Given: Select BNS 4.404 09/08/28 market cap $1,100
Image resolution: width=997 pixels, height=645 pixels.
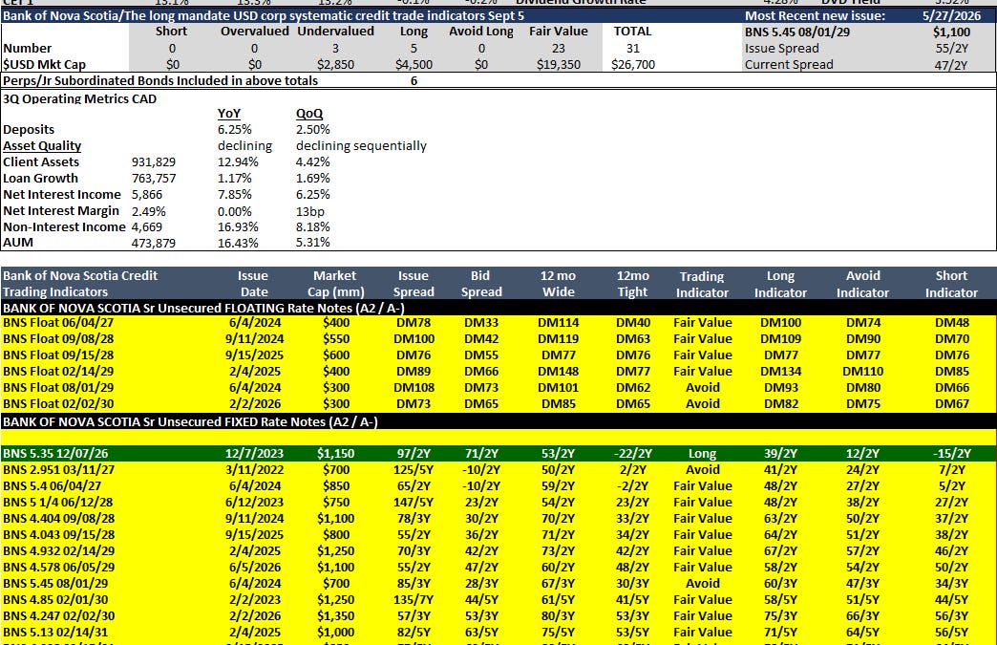Looking at the screenshot, I should click(x=336, y=519).
